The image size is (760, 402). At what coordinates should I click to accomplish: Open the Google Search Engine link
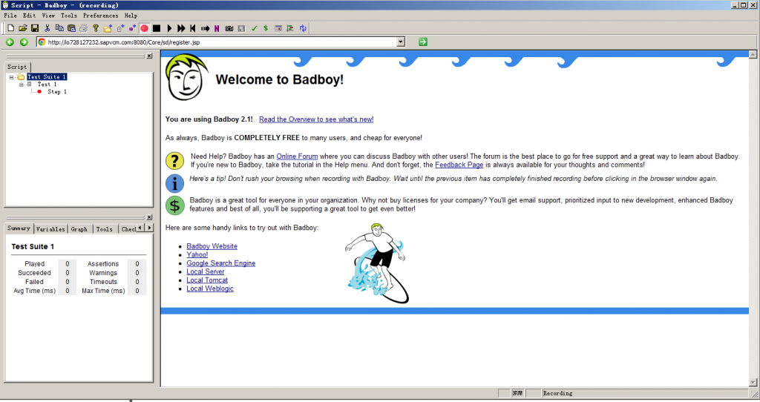point(221,263)
